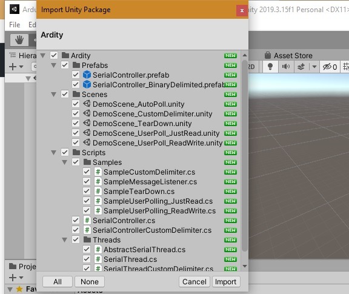This screenshot has width=349, height=294.
Task: Click DemoScene_UserPoll_ReadWrite.unity scene icon
Action: tap(87, 142)
